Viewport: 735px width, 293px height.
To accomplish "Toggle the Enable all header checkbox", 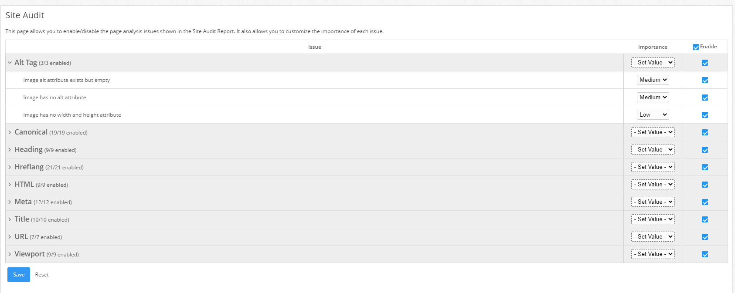I will pos(696,47).
